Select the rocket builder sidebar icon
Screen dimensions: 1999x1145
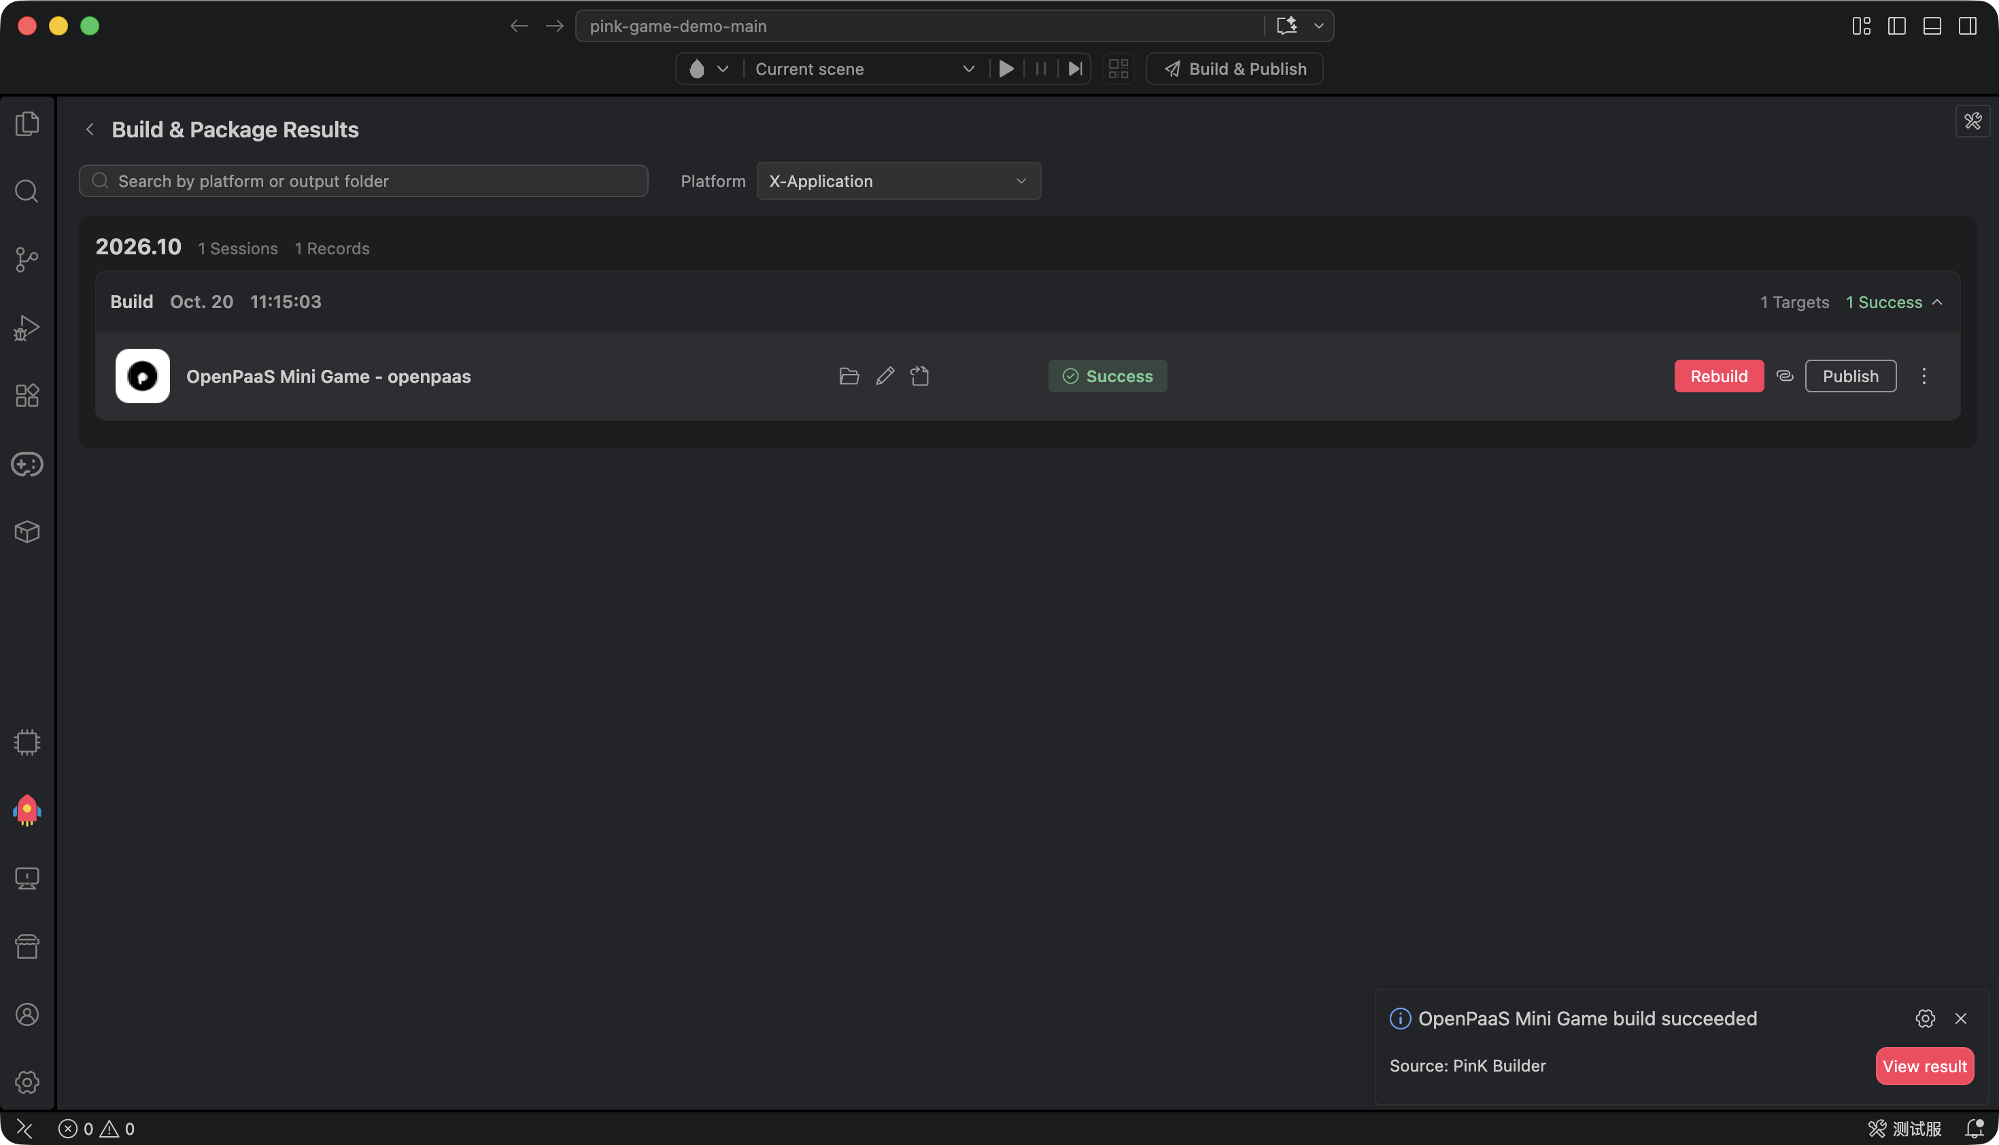(x=27, y=810)
